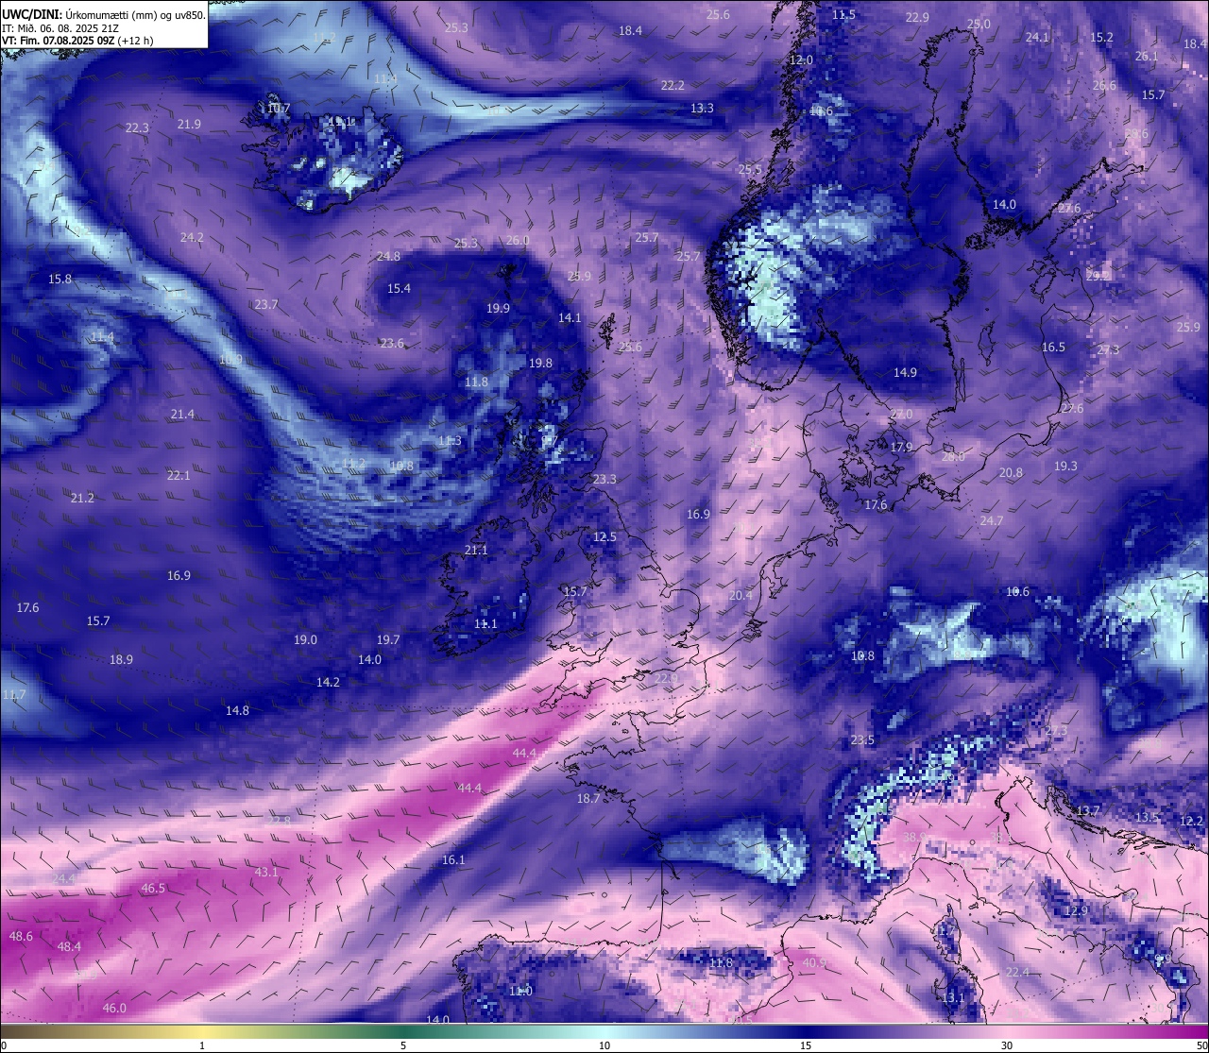Click the value 18.7 near Brittany

point(588,798)
